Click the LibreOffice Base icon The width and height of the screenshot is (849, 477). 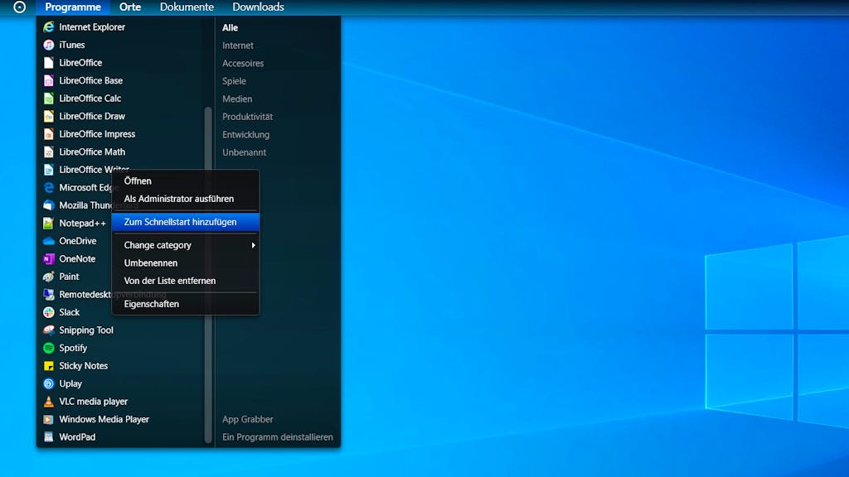49,80
